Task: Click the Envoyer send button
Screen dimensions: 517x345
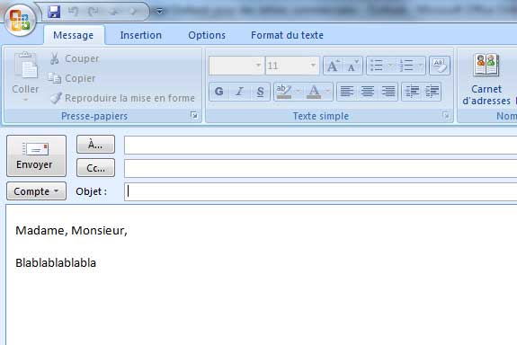Action: point(36,155)
